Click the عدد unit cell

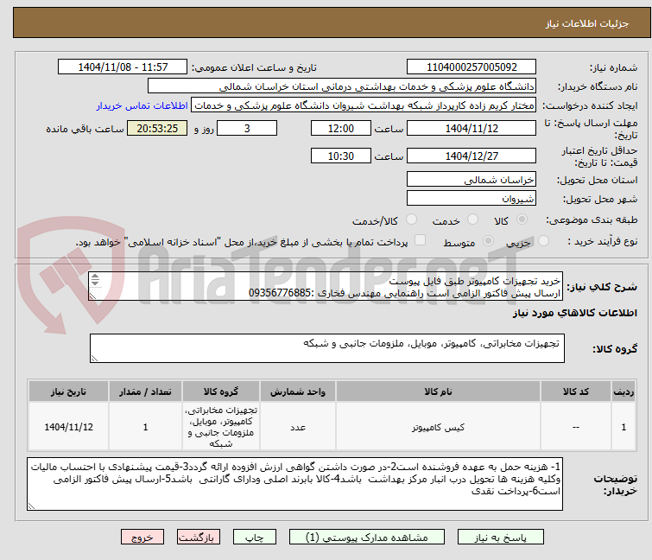[x=298, y=427]
